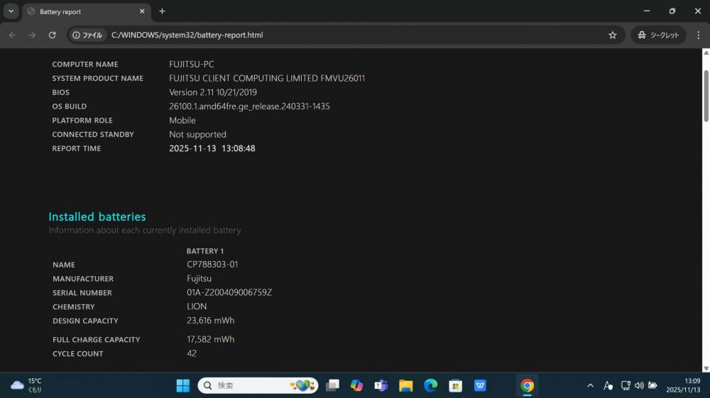Open weather widget showing 15°C

(26, 385)
